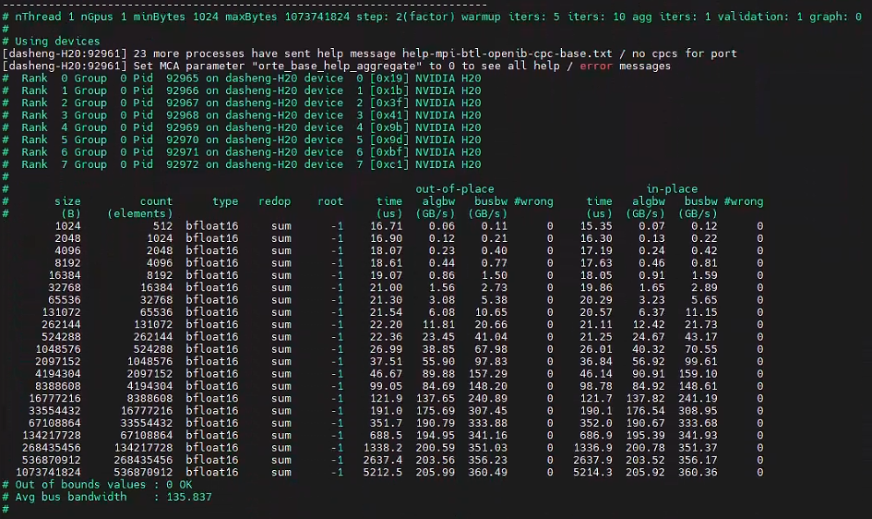Click out-of-place busbw value 97.83
This screenshot has height=519, width=872.
coord(491,361)
